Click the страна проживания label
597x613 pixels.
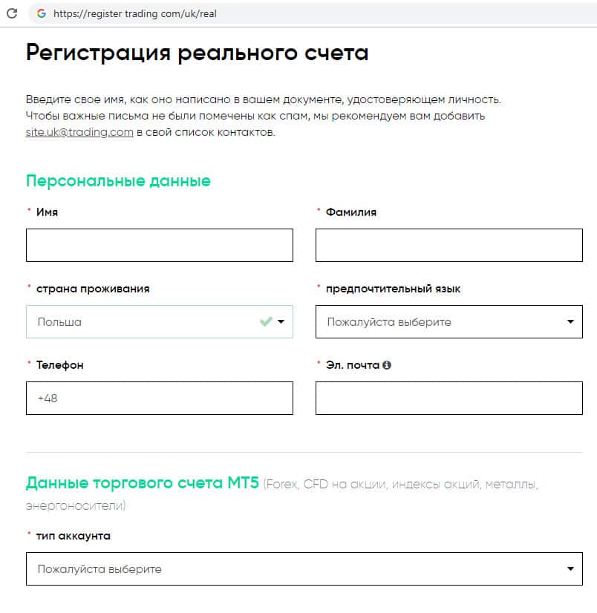[x=93, y=289]
